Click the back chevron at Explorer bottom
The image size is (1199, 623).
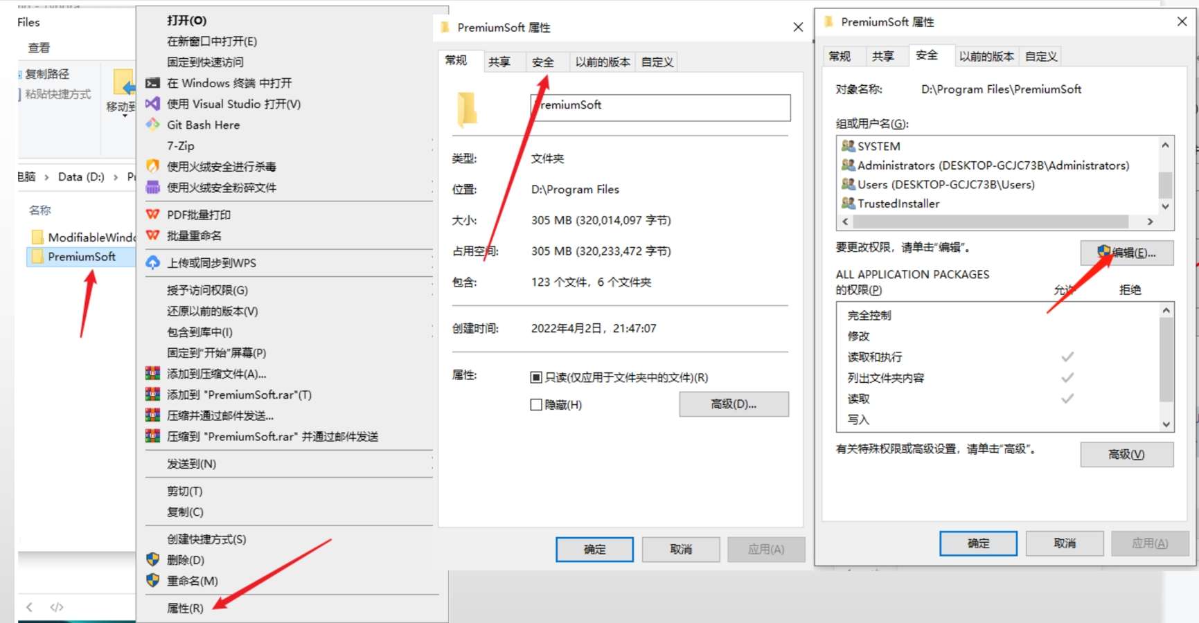tap(29, 607)
